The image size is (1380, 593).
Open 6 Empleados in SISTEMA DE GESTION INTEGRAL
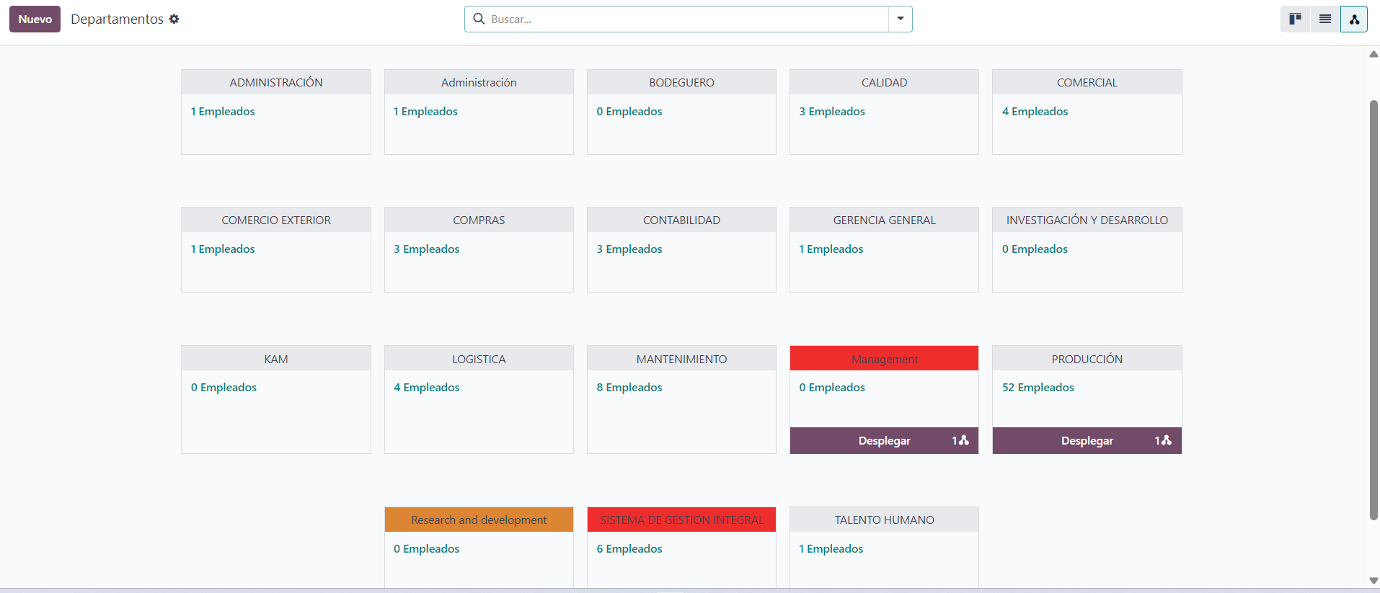[x=629, y=549]
